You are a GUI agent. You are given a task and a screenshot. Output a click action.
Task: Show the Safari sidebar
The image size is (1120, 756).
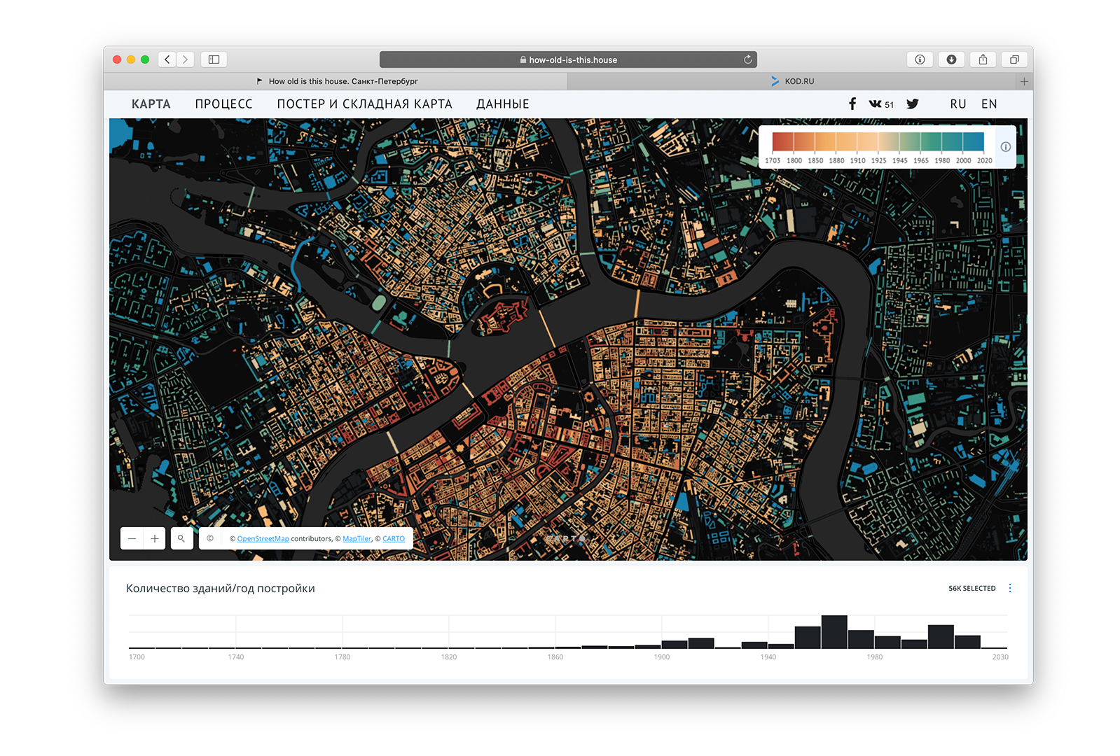point(214,59)
